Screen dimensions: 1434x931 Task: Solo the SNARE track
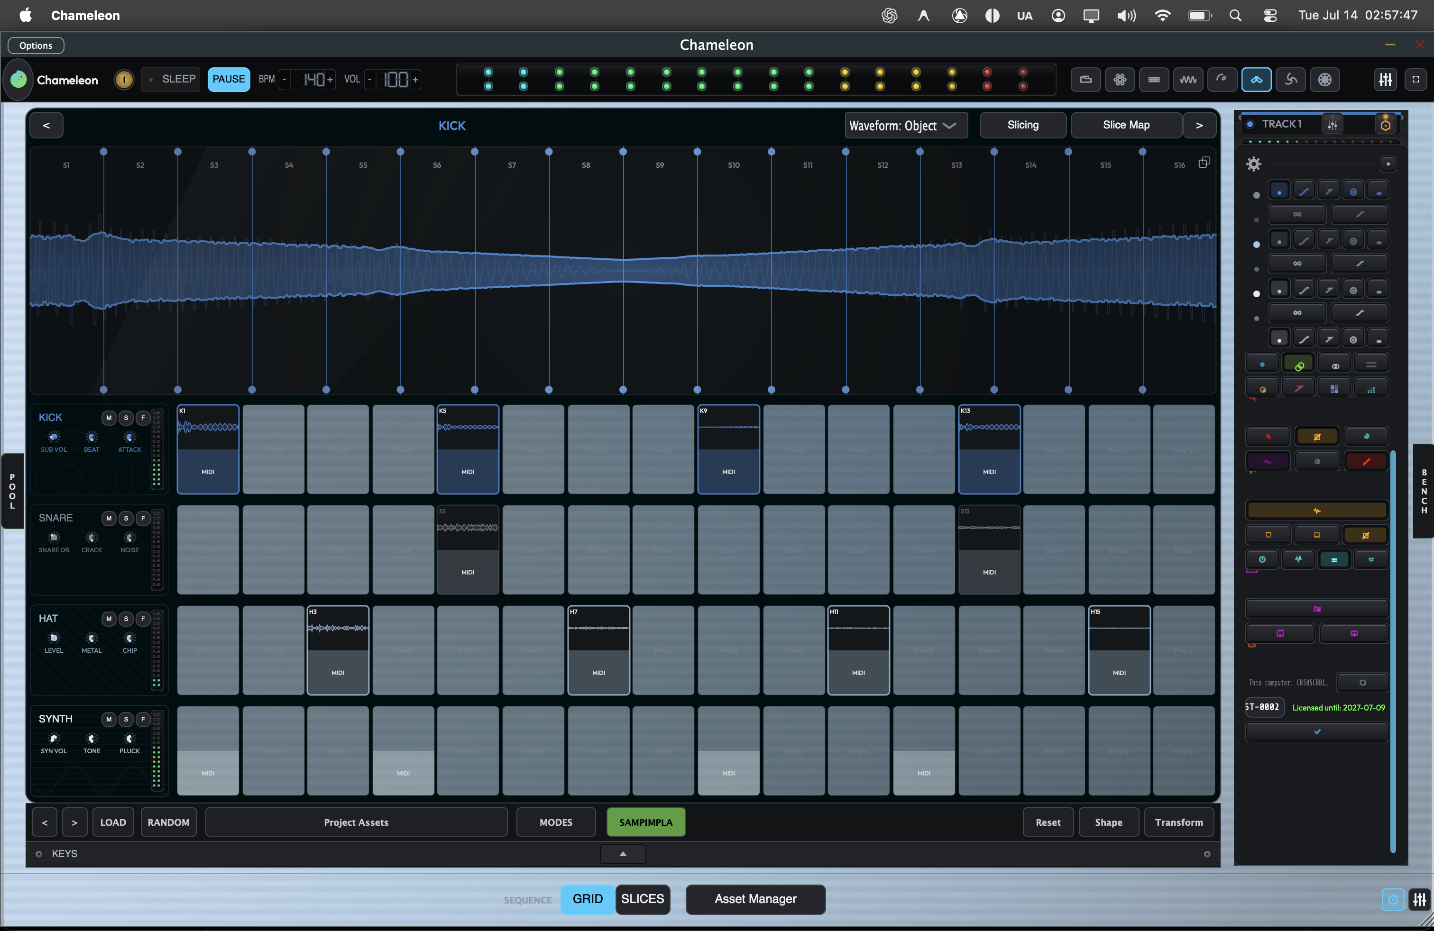click(126, 518)
